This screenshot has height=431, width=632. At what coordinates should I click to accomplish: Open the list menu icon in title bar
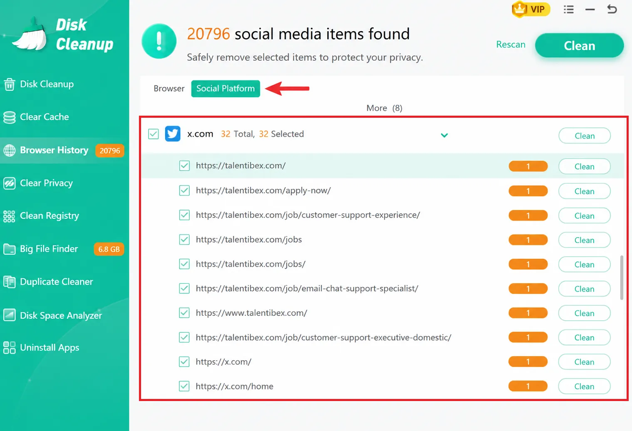click(x=569, y=9)
